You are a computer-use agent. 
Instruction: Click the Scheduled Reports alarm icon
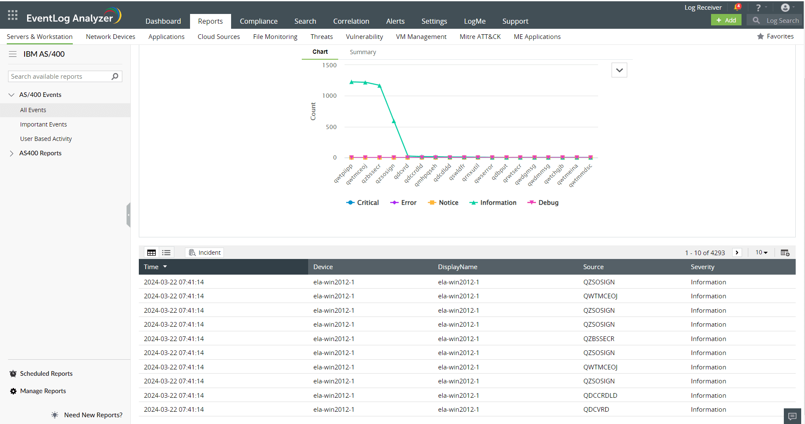[13, 374]
